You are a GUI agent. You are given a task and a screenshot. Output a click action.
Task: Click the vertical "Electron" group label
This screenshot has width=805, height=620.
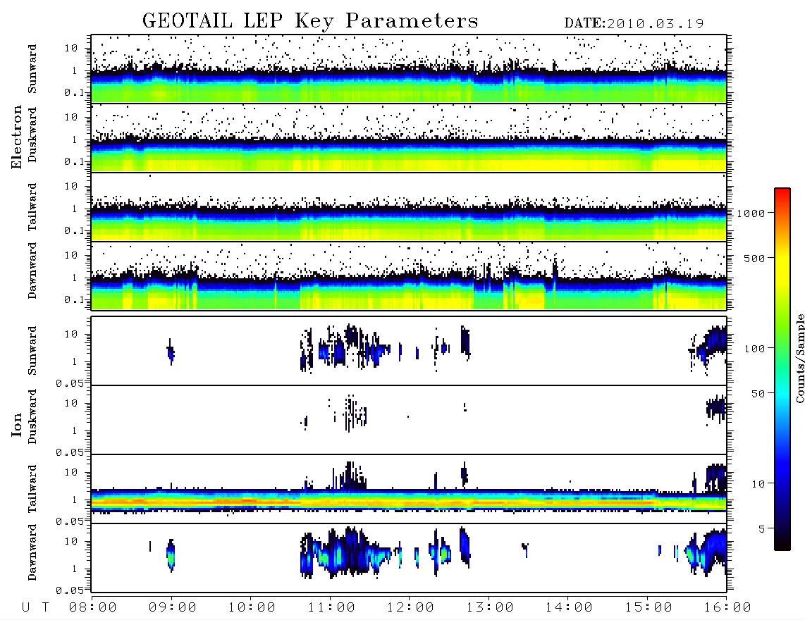(x=16, y=137)
